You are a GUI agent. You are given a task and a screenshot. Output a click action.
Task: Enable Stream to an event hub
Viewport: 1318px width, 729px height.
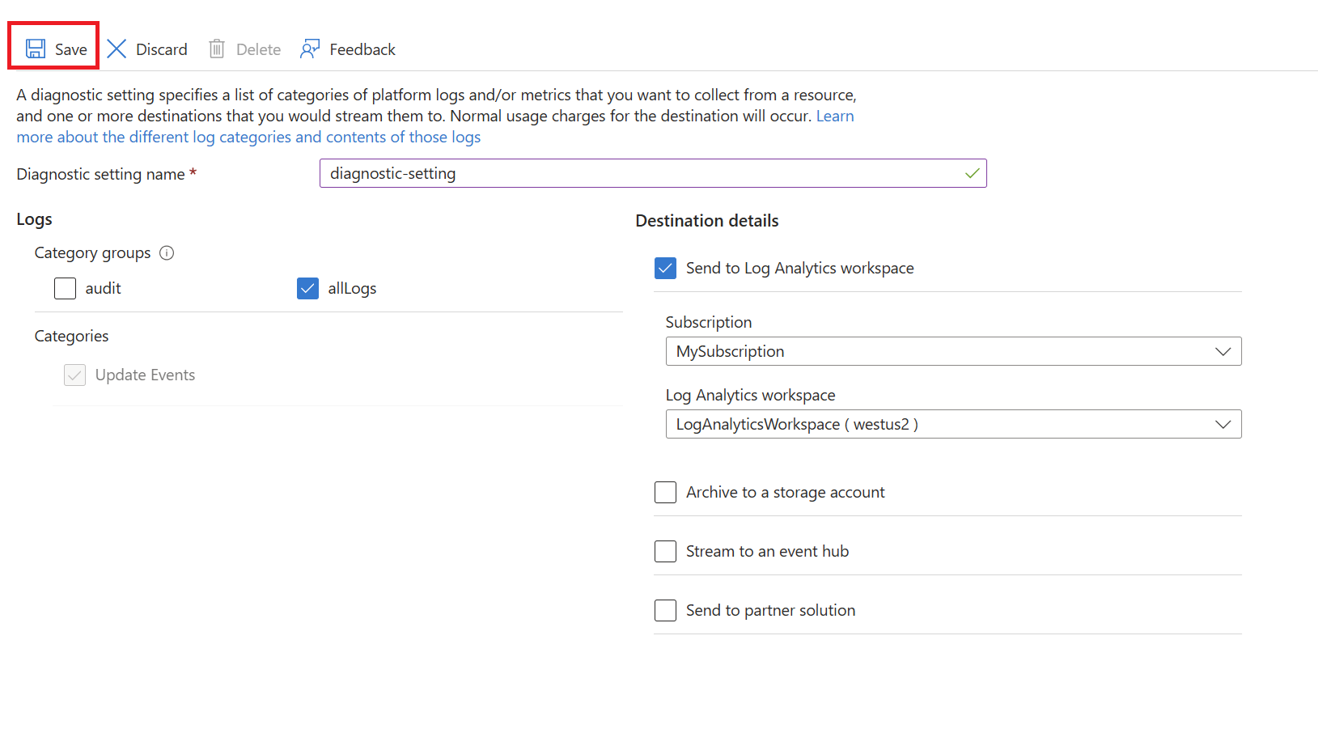click(x=665, y=552)
